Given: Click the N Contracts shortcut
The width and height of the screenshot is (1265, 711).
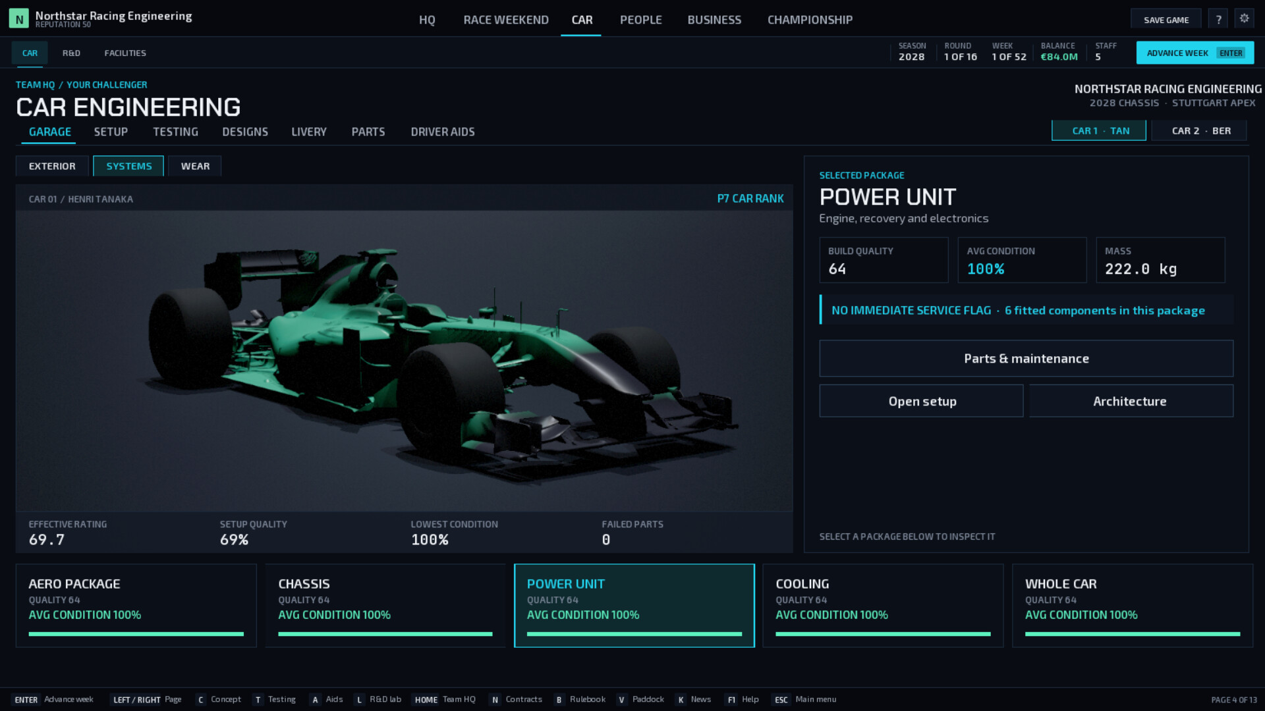Looking at the screenshot, I should (516, 699).
